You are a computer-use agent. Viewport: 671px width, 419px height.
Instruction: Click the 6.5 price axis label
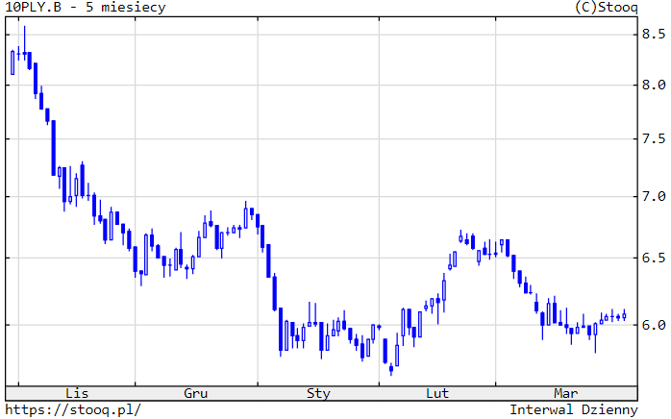click(655, 258)
